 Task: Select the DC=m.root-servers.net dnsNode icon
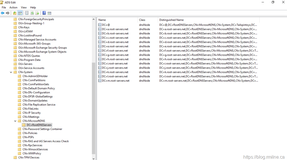point(100,81)
